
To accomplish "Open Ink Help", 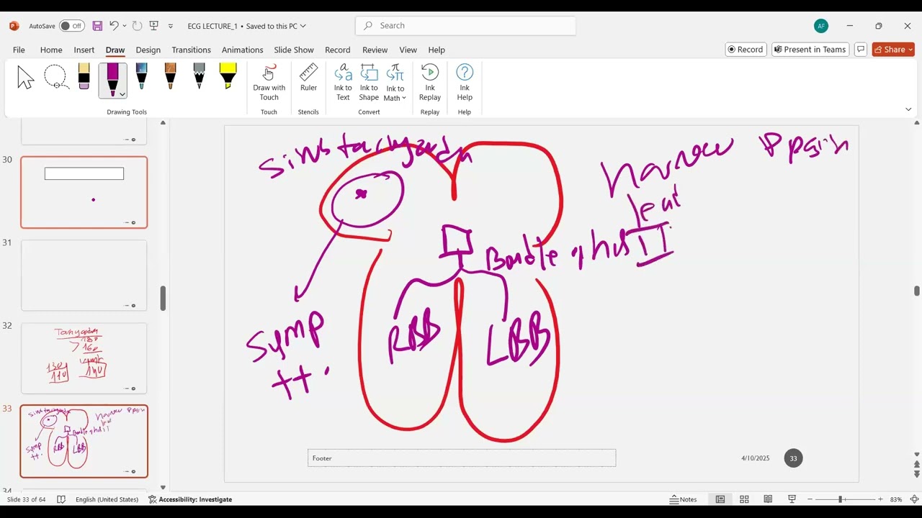I will tap(465, 83).
